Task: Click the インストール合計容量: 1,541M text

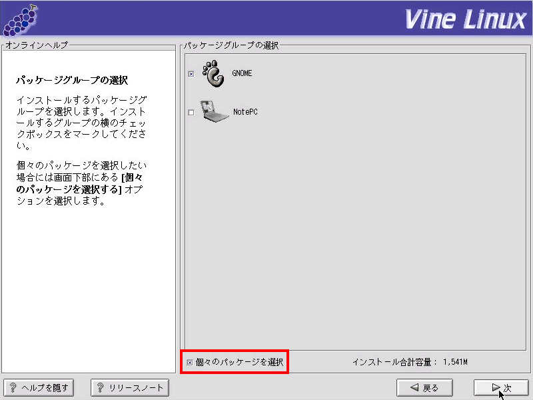Action: tap(410, 362)
